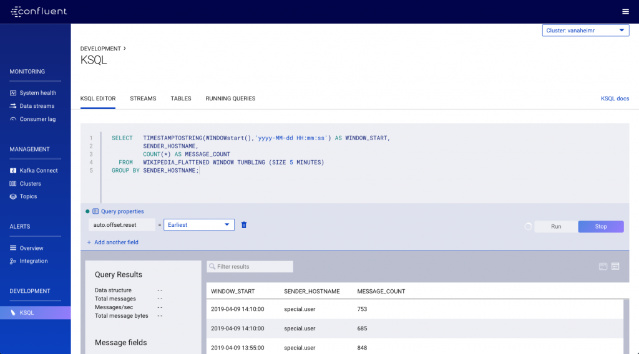Screen dimensions: 639x354
Task: Open the KSQL docs link
Action: [615, 98]
